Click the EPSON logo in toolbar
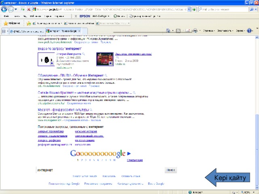The width and height of the screenshot is (259, 194). [85, 16]
